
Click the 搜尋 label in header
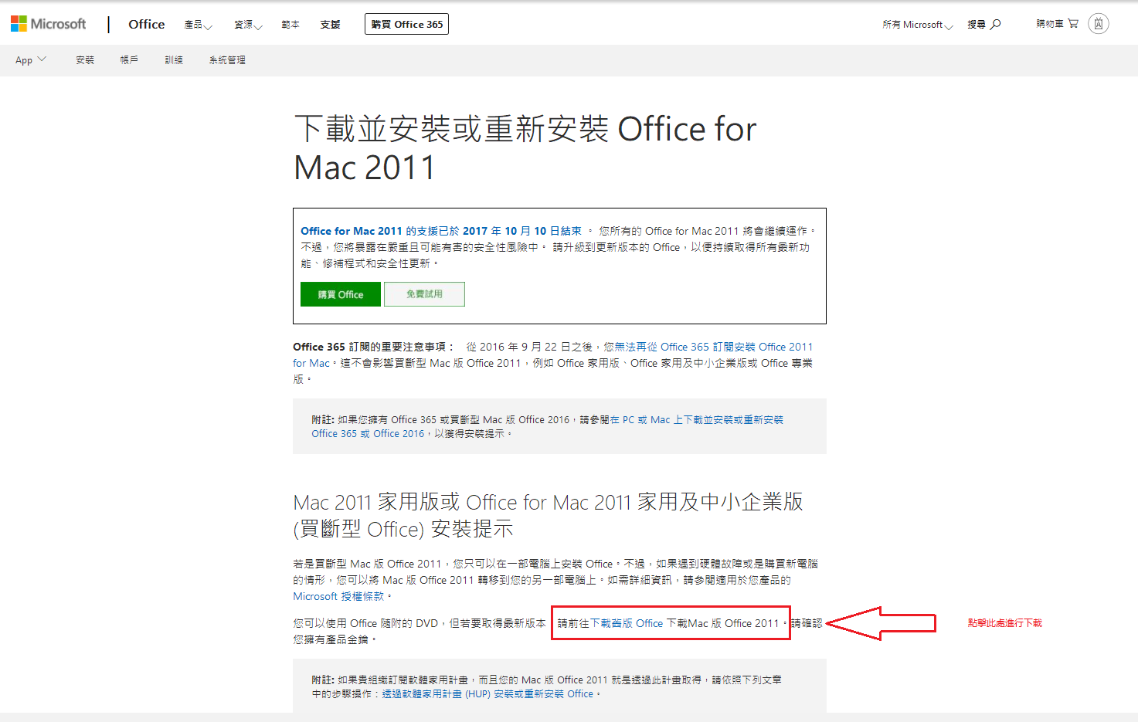(x=977, y=25)
